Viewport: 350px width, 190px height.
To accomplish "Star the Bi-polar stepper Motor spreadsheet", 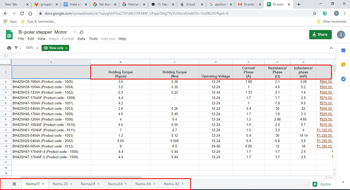I will tap(75, 32).
